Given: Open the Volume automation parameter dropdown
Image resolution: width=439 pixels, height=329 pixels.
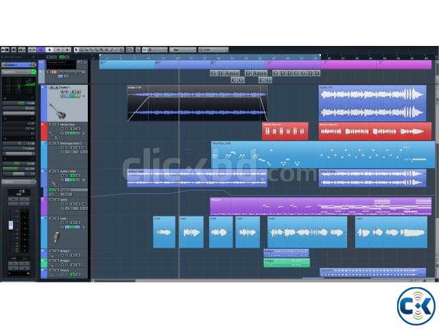Looking at the screenshot, I should [x=73, y=190].
